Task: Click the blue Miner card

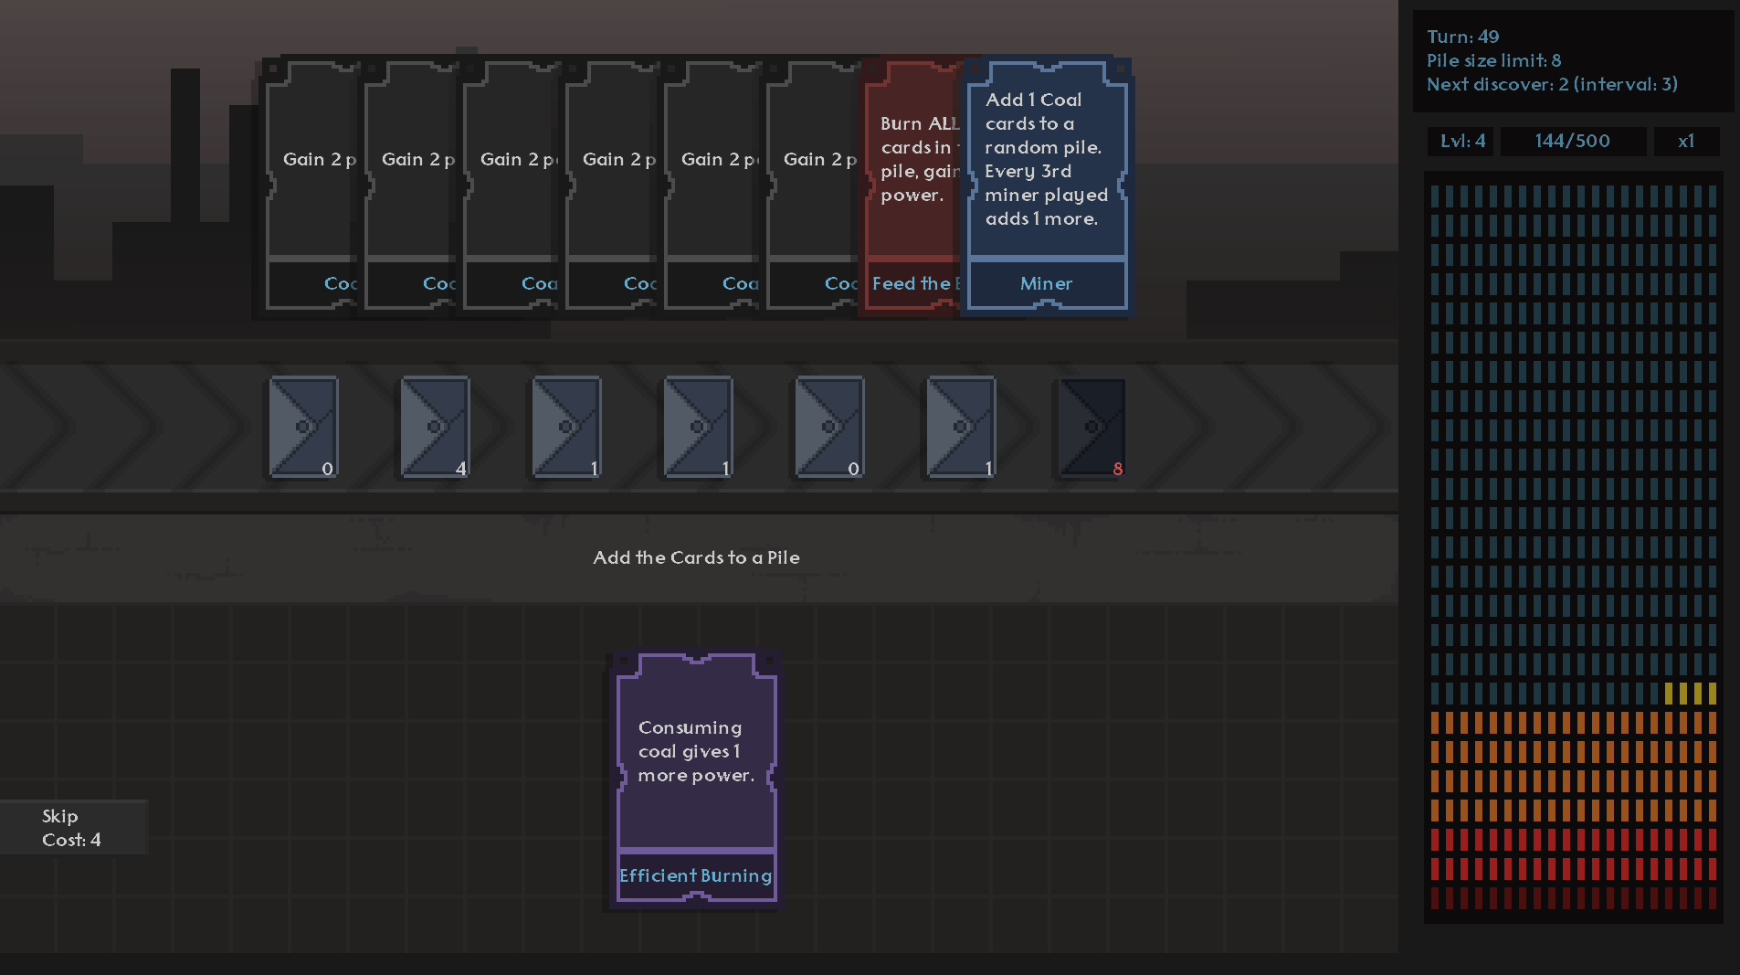Action: click(1047, 186)
